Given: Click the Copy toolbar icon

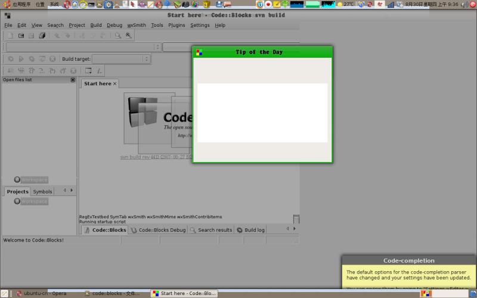Looking at the screenshot, I should click(x=93, y=36).
